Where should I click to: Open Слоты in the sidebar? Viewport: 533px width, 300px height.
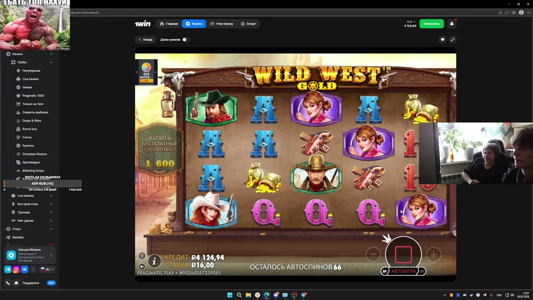point(27,137)
